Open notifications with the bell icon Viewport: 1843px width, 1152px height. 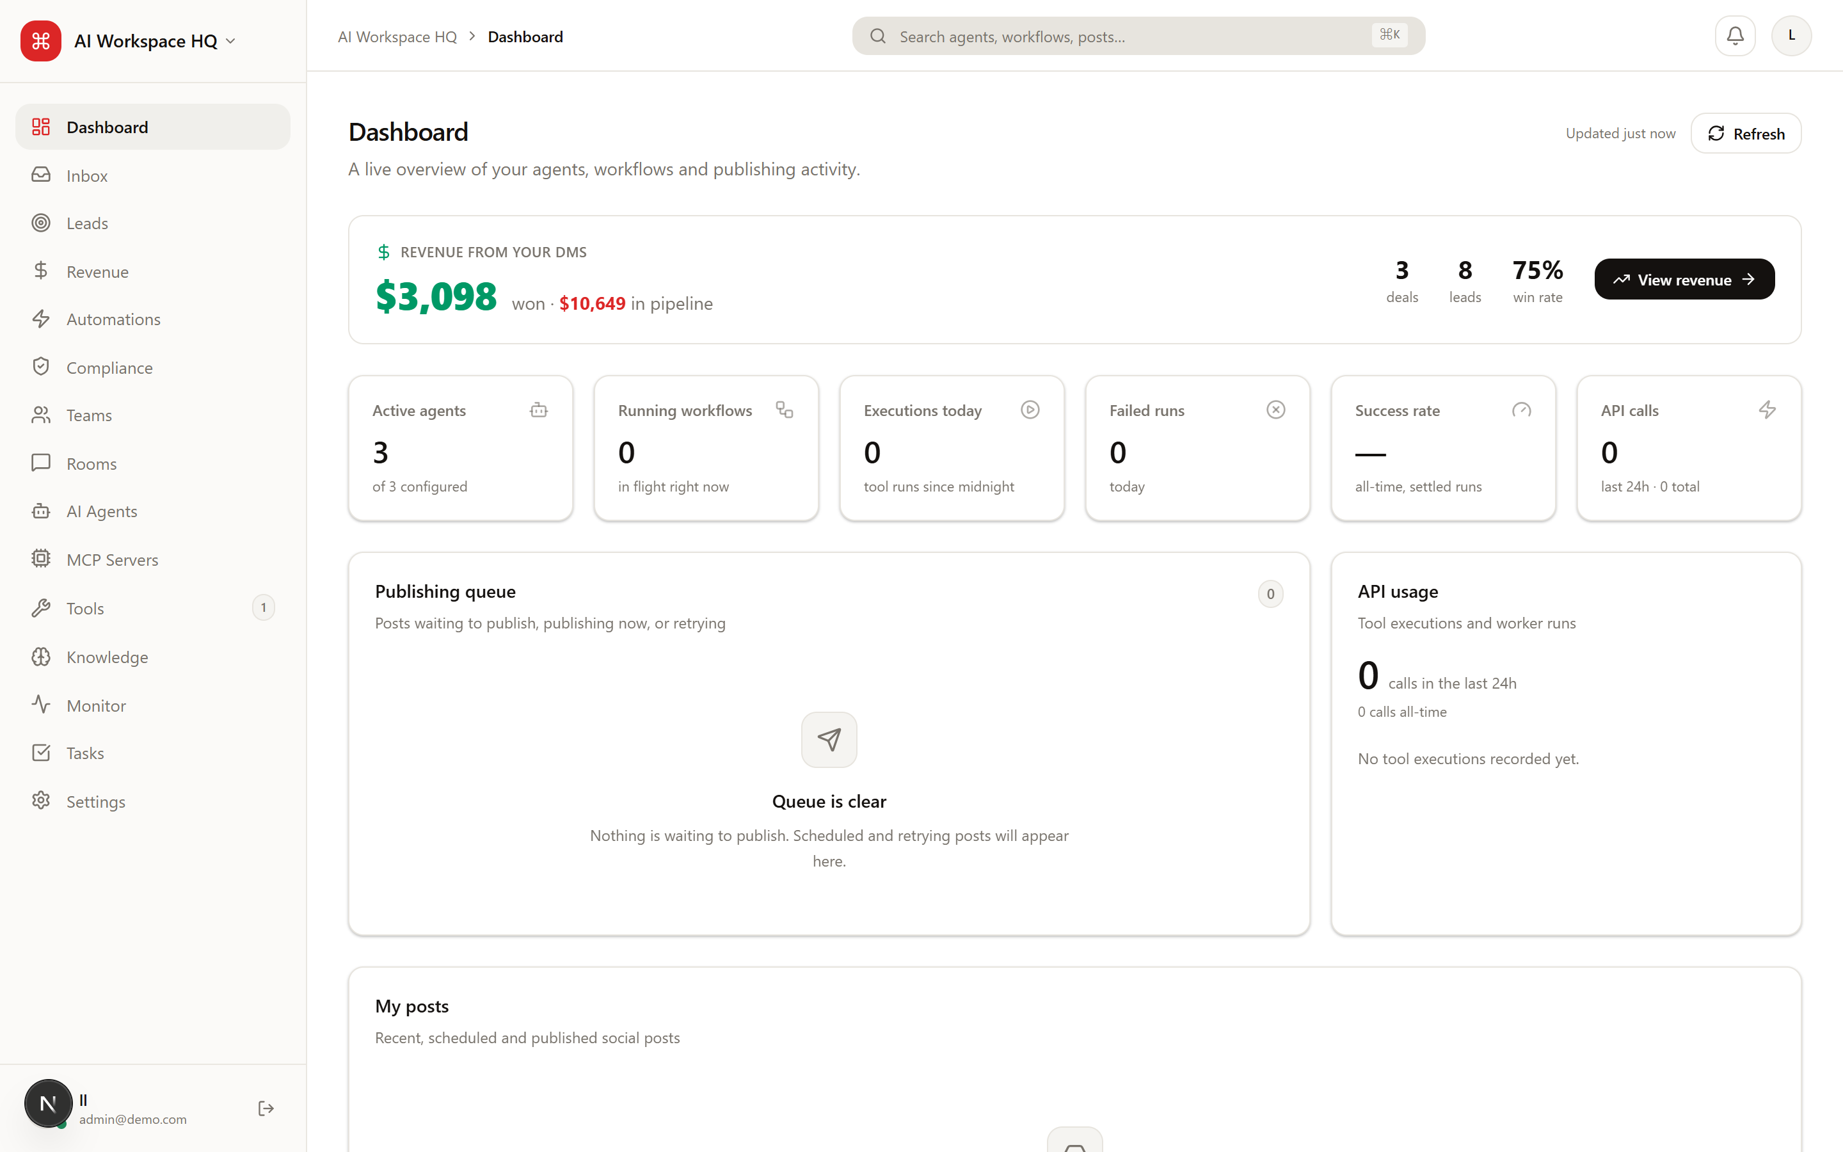pos(1735,36)
